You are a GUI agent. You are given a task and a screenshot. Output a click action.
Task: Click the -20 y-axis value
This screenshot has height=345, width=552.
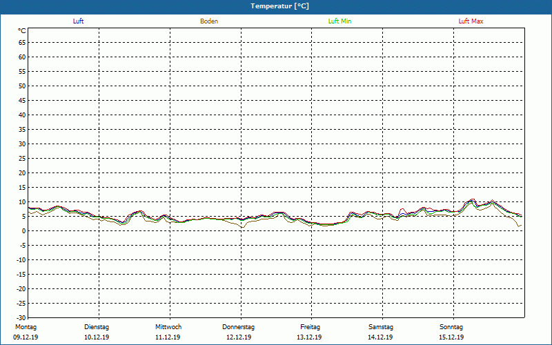click(21, 288)
